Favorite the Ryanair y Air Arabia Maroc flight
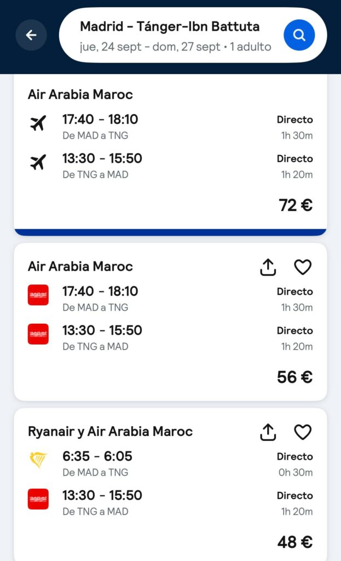This screenshot has height=561, width=341. (x=303, y=432)
